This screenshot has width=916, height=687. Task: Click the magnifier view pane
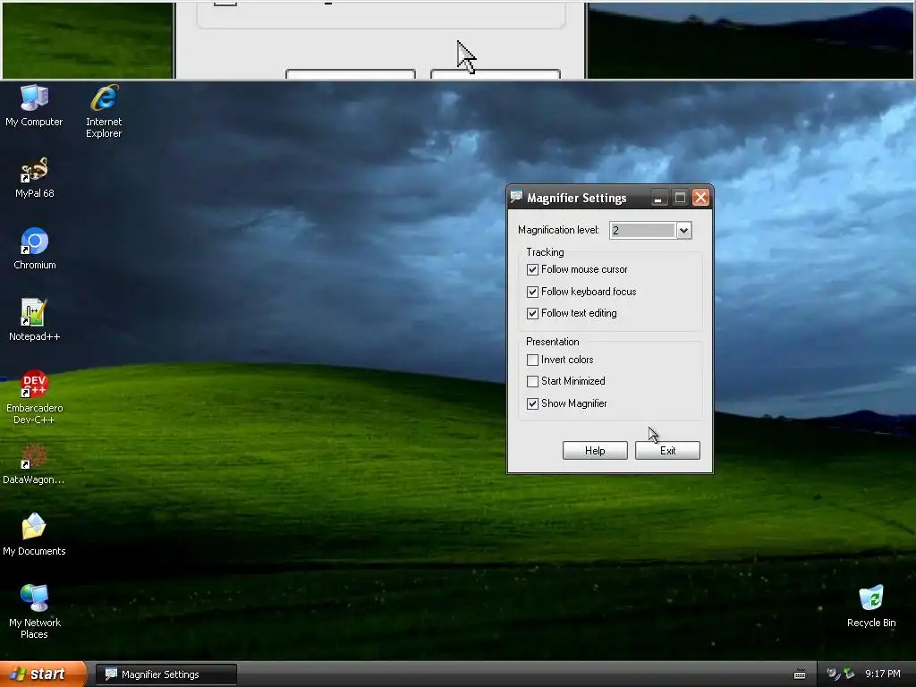pos(458,39)
